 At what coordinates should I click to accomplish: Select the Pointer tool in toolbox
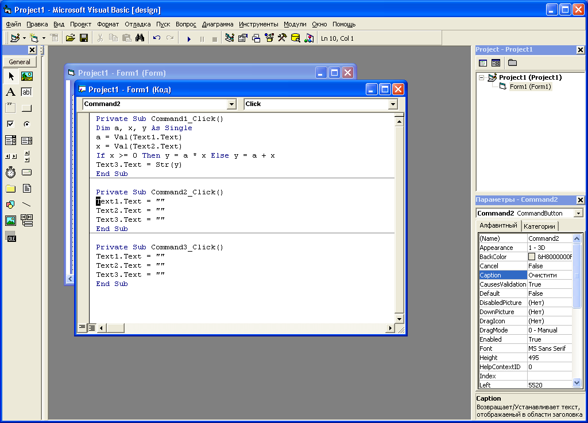(10, 76)
